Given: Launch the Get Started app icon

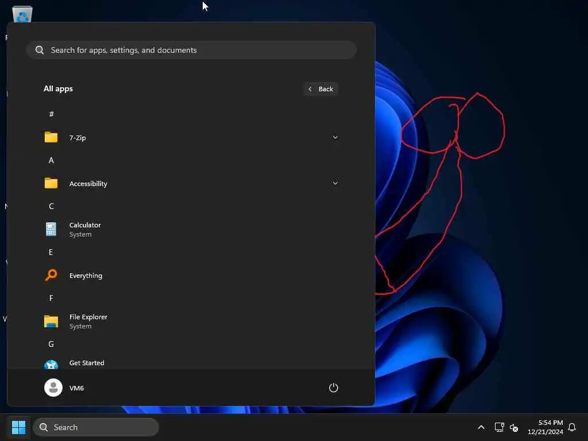Looking at the screenshot, I should [x=51, y=364].
